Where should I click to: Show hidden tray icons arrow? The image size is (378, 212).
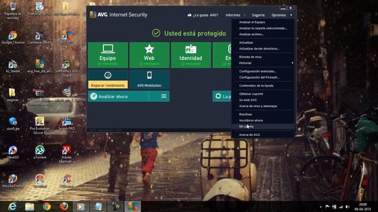tap(321, 207)
